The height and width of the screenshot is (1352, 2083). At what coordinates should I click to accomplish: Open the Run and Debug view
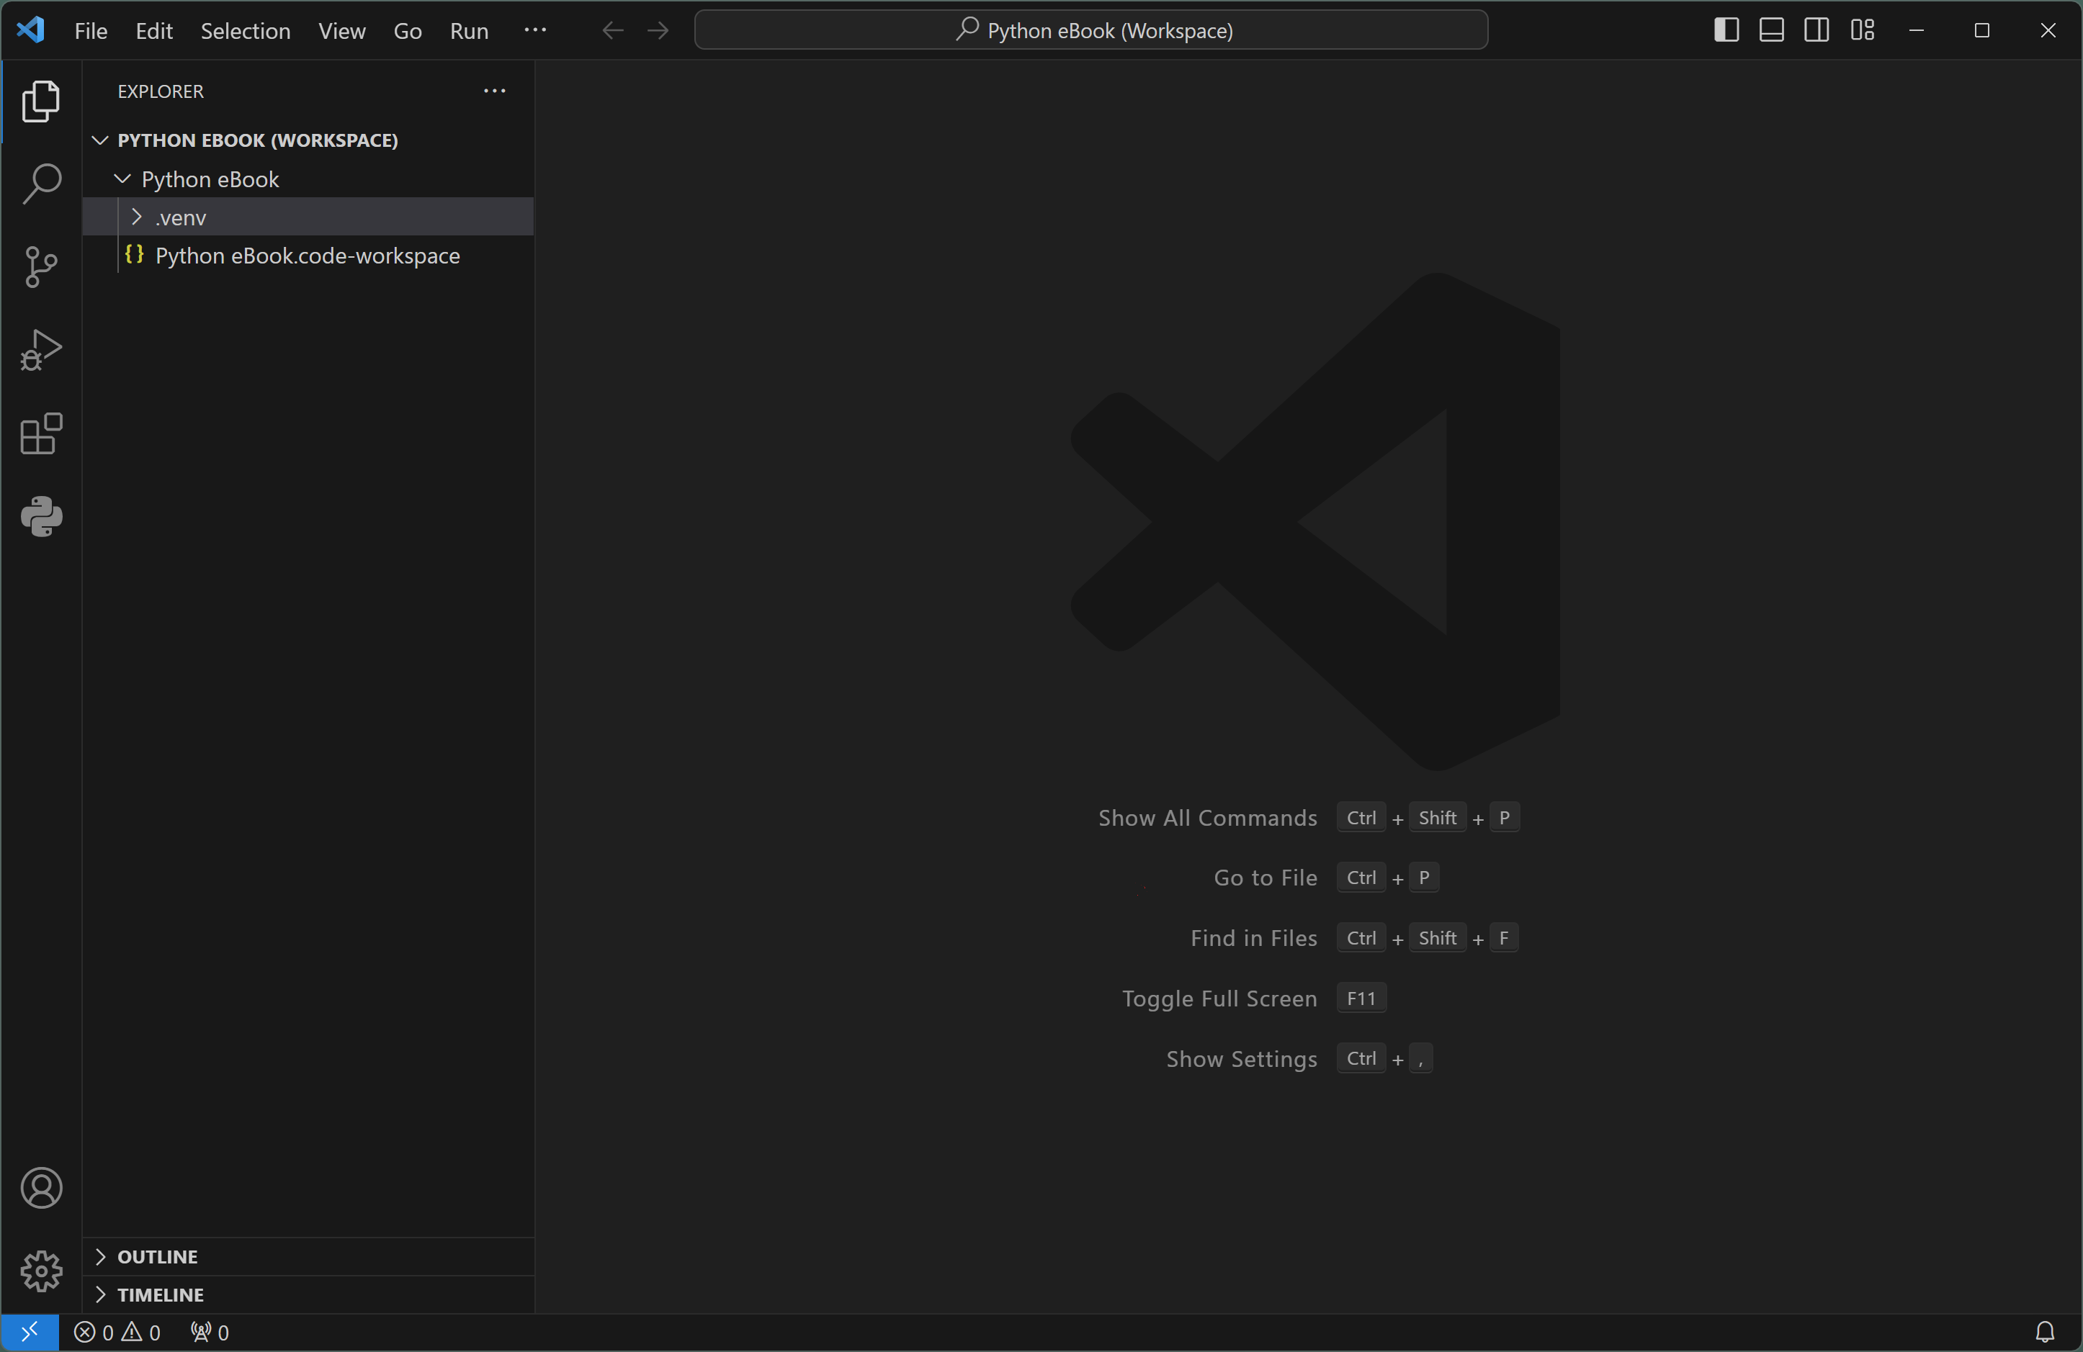coord(41,350)
